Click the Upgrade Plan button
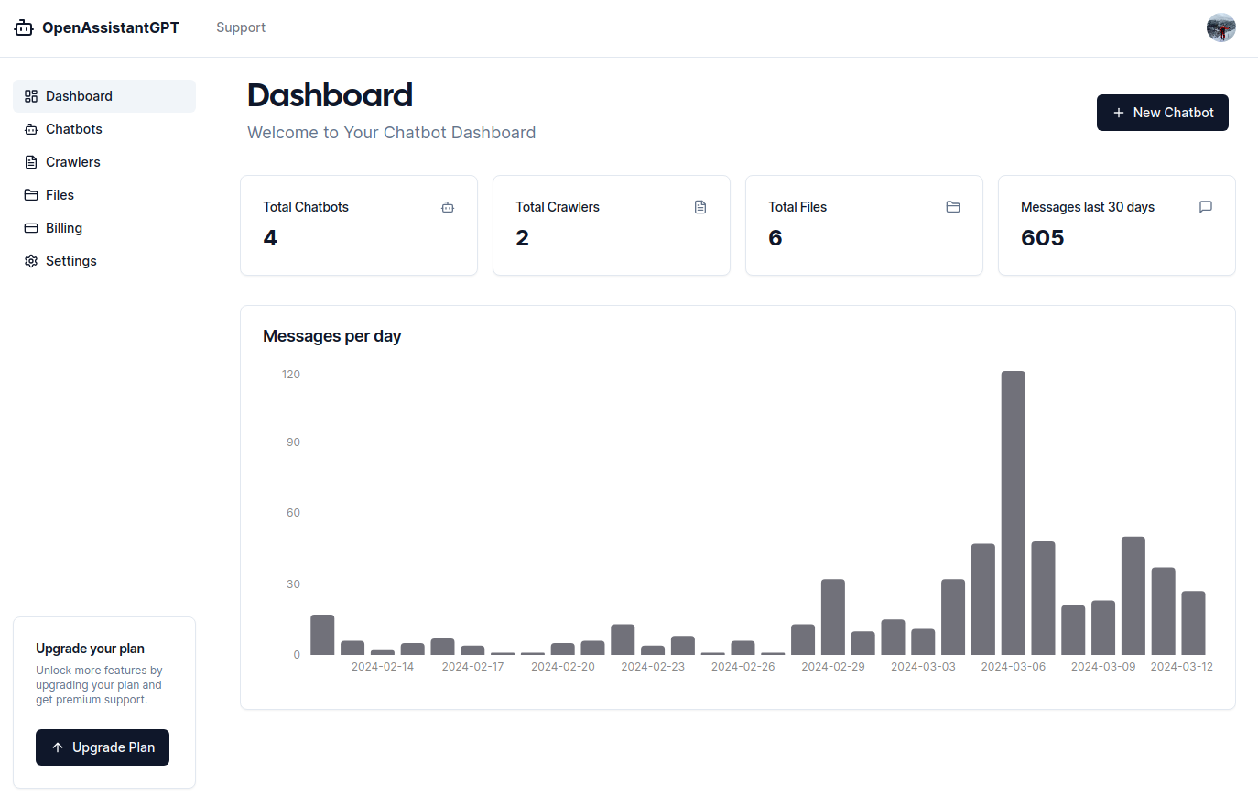 (x=102, y=747)
